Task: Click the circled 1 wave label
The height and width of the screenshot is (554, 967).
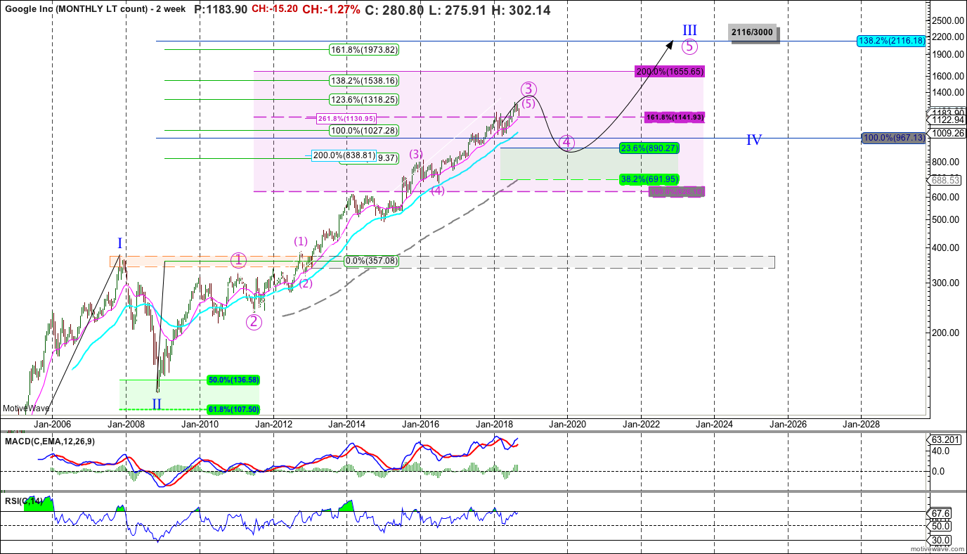Action: point(239,260)
